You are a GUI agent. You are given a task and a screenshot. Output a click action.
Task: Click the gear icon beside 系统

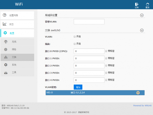pos(6,65)
